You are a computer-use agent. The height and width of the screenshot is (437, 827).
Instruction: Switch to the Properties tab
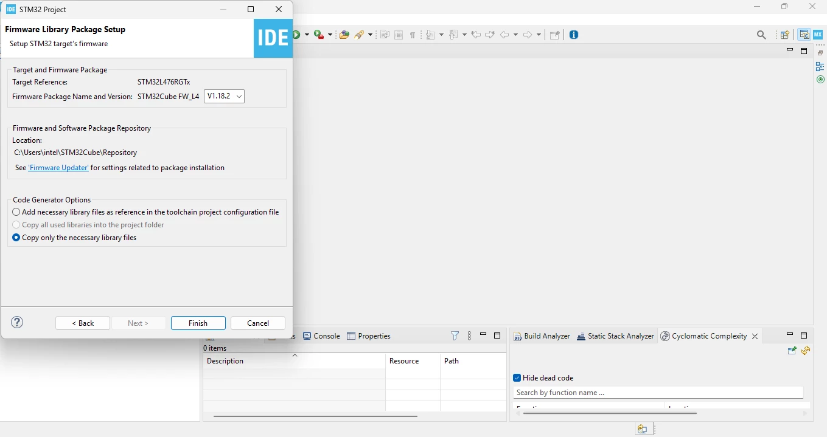click(x=369, y=336)
